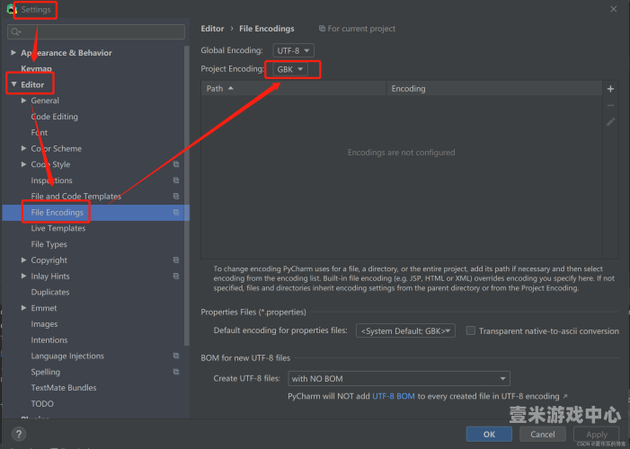
Task: Open Inspections settings page
Action: [51, 180]
